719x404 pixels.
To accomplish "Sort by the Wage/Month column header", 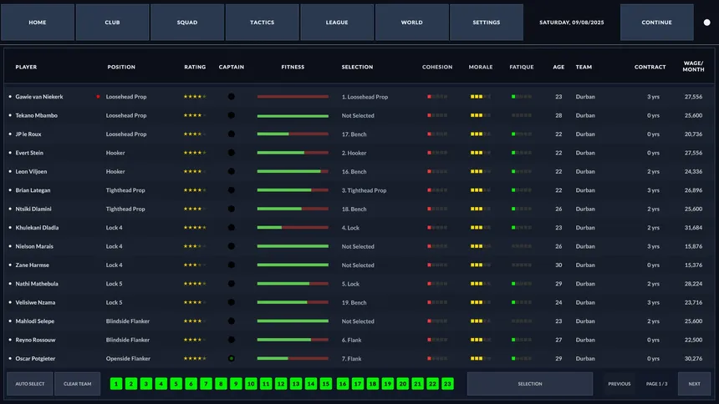I will [x=693, y=67].
